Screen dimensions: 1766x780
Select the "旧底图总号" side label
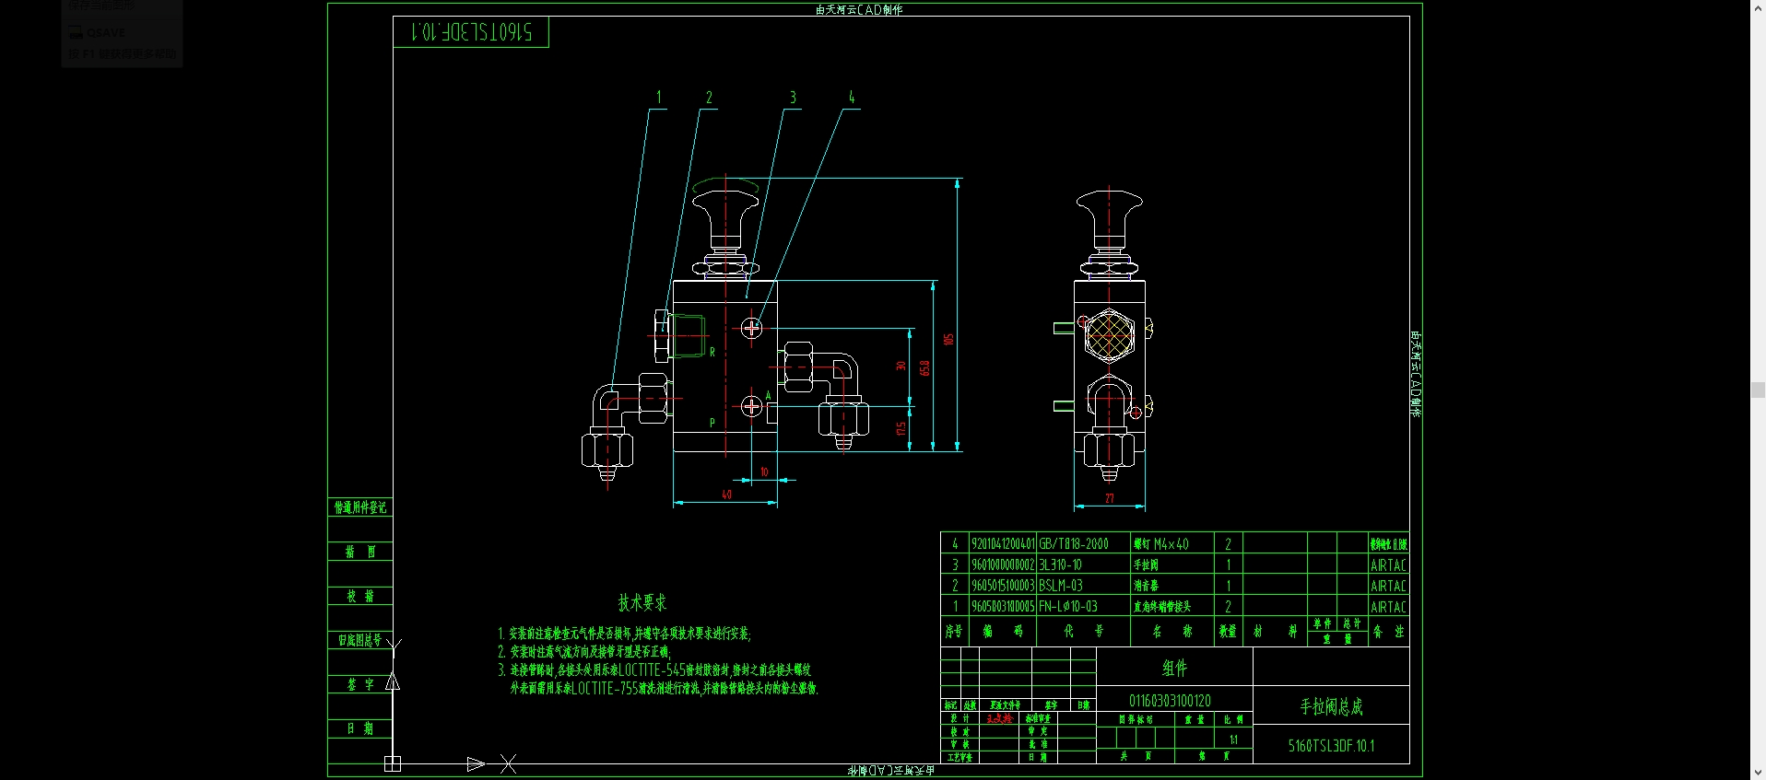tap(359, 640)
